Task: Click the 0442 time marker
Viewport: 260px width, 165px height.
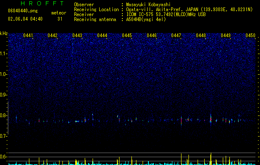Action: (52, 35)
